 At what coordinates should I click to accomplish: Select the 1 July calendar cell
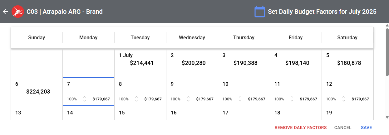coord(140,63)
